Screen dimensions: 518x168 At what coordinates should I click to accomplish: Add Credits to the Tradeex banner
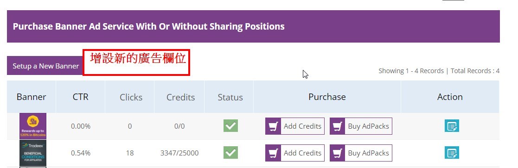point(295,153)
